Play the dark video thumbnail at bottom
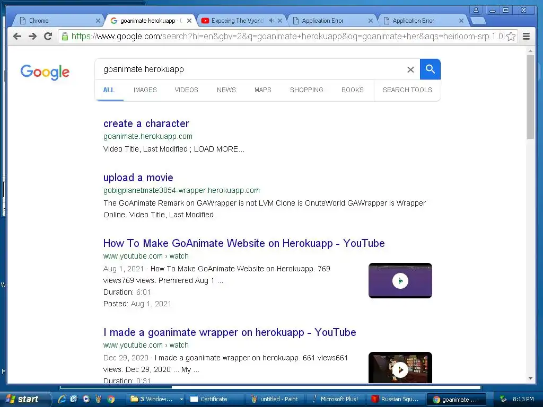 (x=400, y=368)
